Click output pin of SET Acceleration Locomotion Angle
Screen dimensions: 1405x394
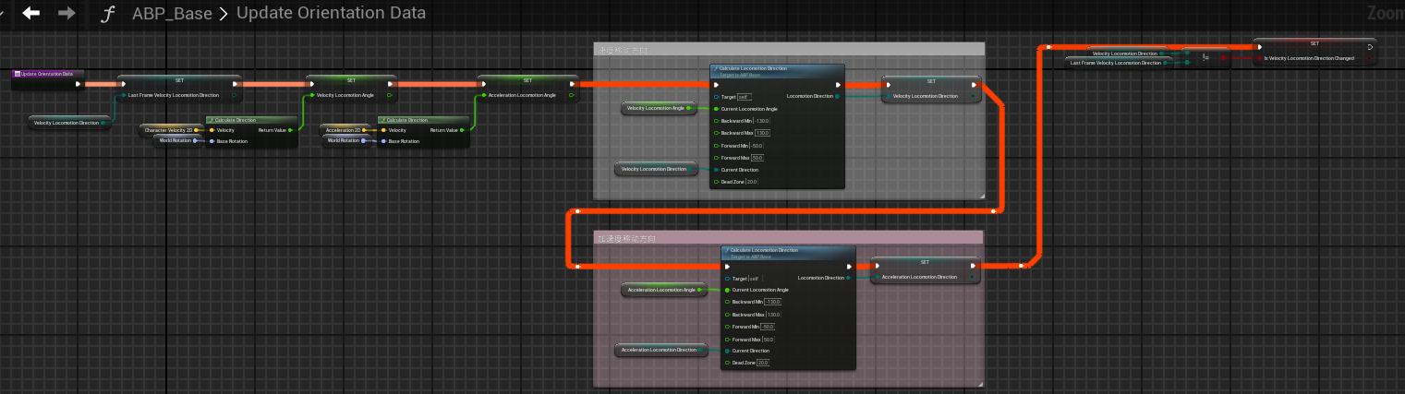571,94
